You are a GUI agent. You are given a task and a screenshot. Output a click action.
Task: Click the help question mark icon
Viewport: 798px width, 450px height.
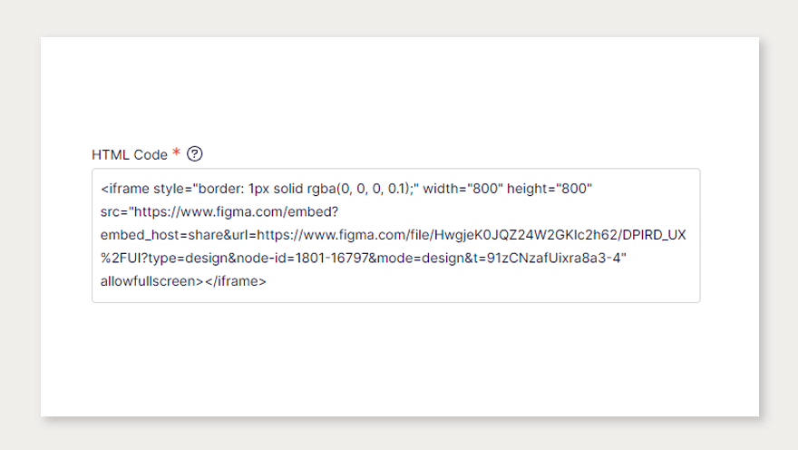(194, 154)
